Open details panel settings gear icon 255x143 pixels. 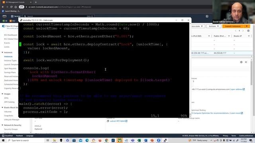pos(241,62)
